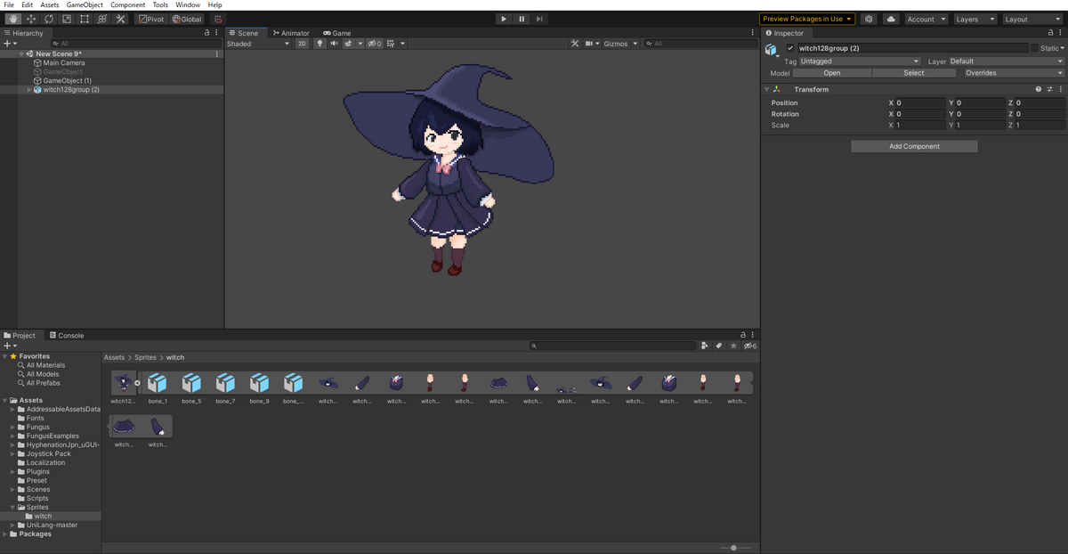Click the Pause button
This screenshot has height=554, width=1068.
[522, 19]
